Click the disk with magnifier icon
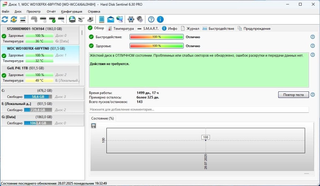The image size is (320, 186). 61,19
